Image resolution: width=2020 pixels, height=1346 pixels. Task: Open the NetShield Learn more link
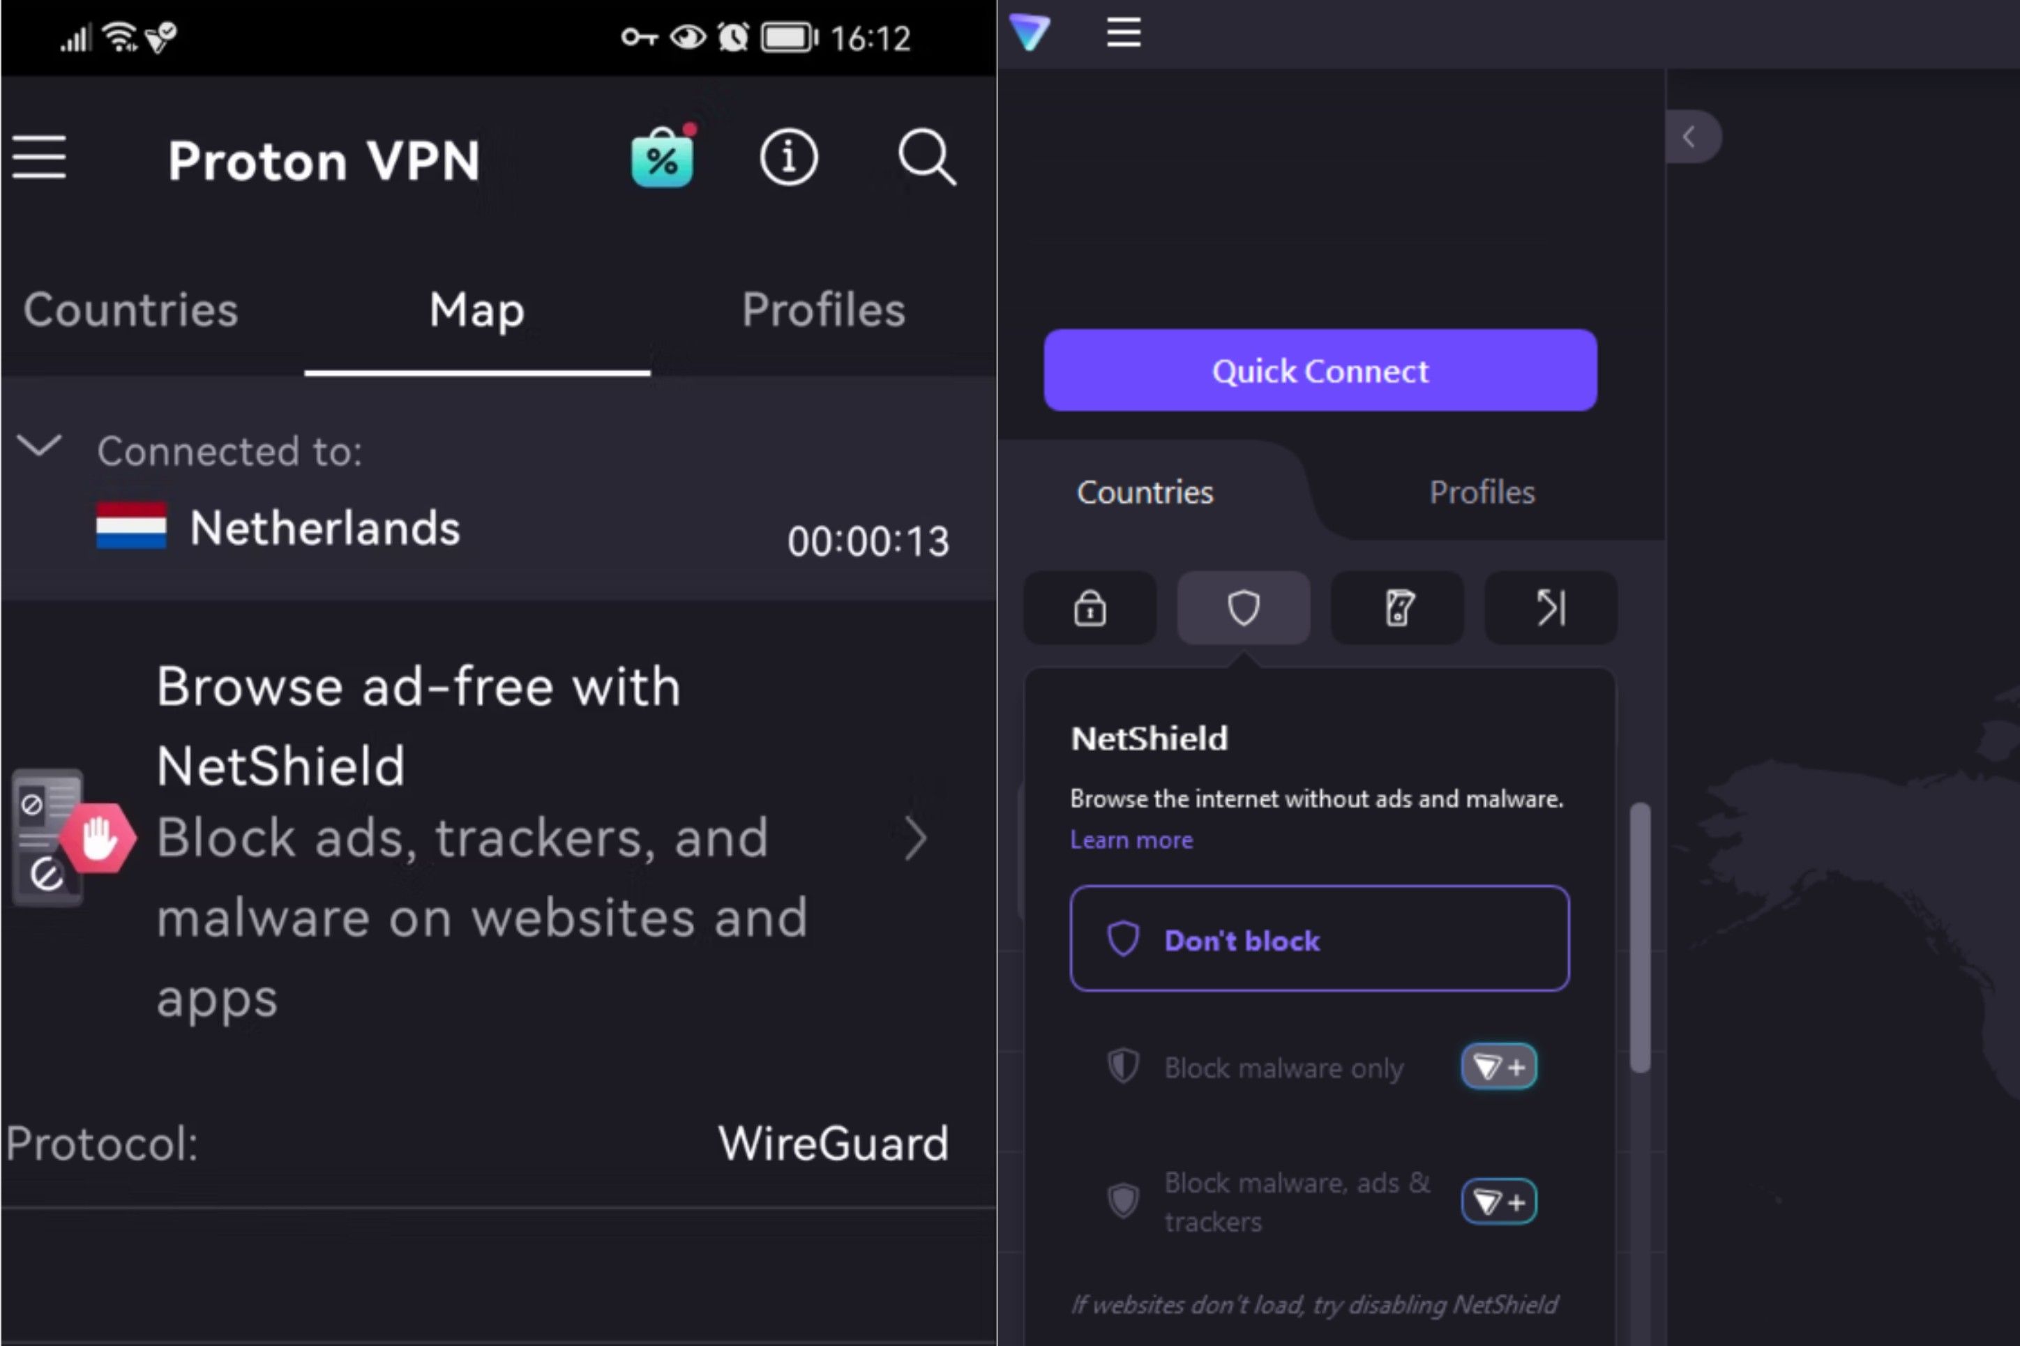(x=1130, y=840)
